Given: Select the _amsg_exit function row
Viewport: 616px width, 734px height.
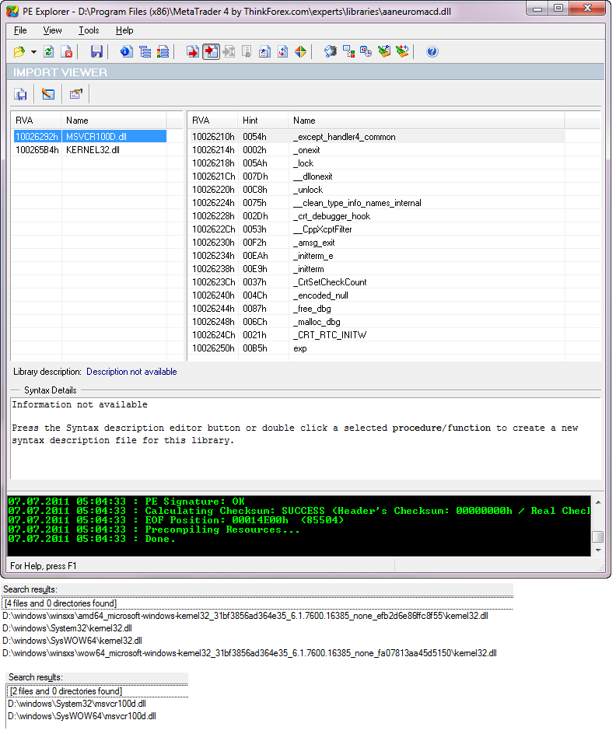Looking at the screenshot, I should [x=376, y=243].
